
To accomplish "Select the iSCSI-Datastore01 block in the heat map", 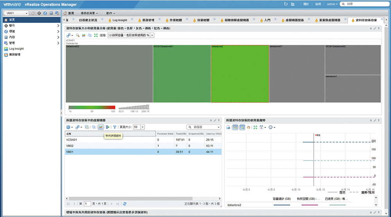I will (x=182, y=74).
